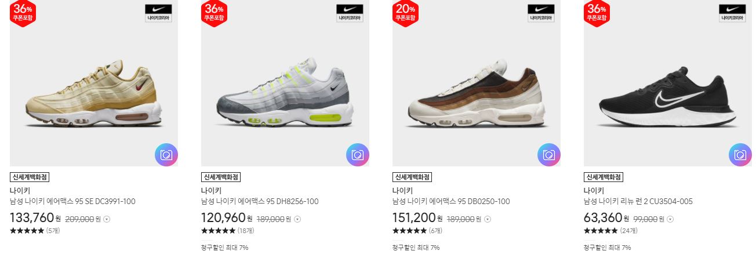
Task: Expand price details arrow next to 209,000원
Action: tap(107, 219)
